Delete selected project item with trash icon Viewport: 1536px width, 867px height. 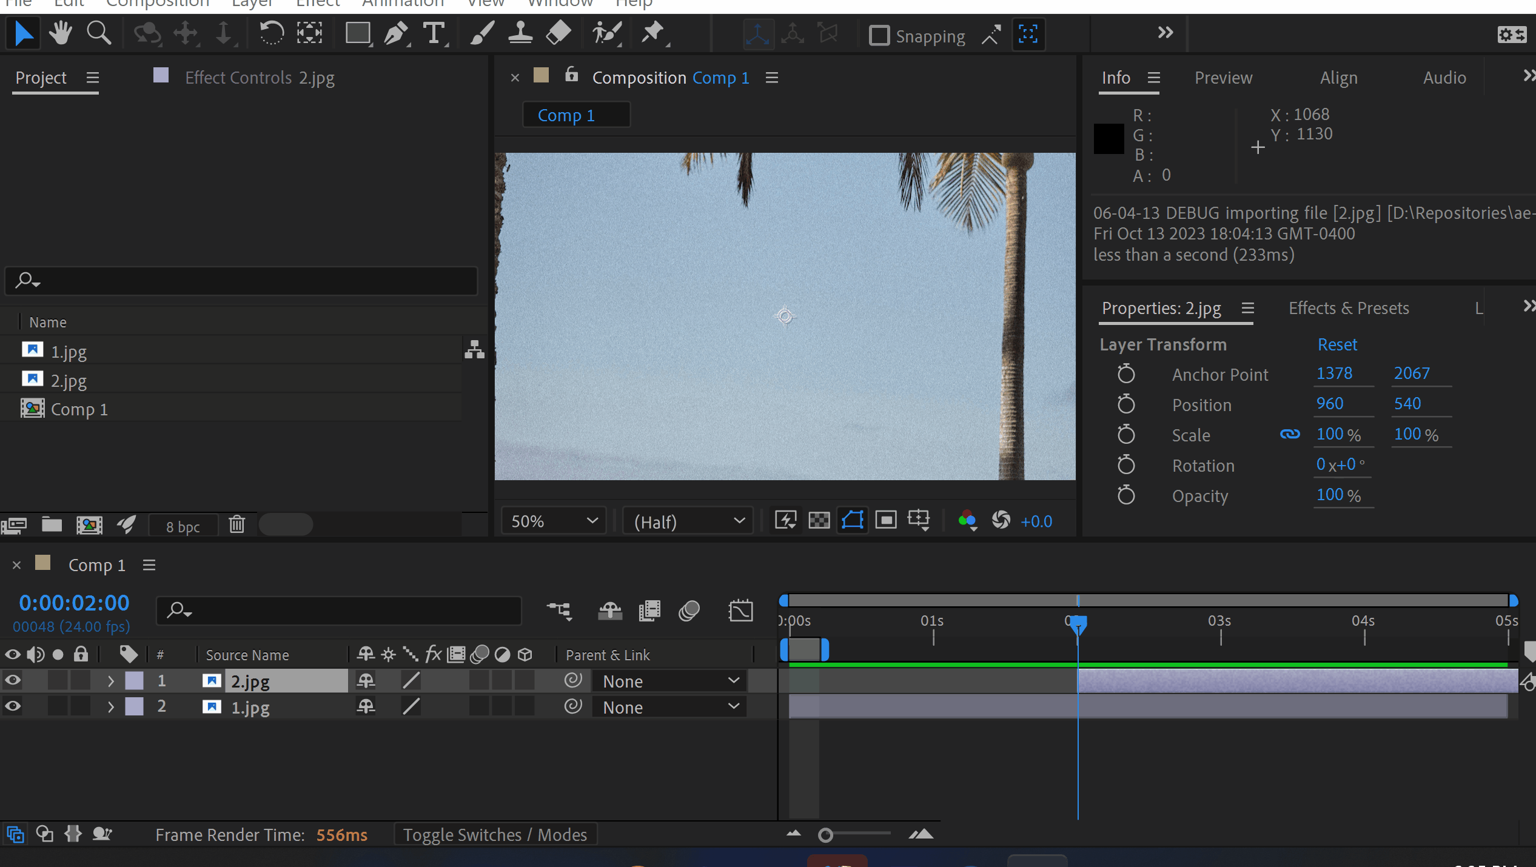236,524
